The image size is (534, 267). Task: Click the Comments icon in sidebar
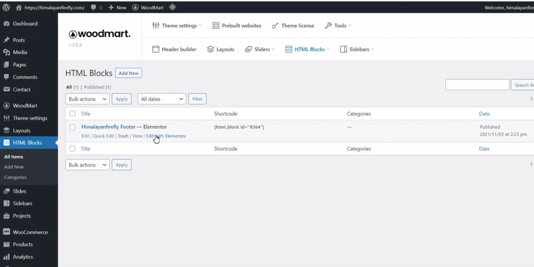coord(6,77)
